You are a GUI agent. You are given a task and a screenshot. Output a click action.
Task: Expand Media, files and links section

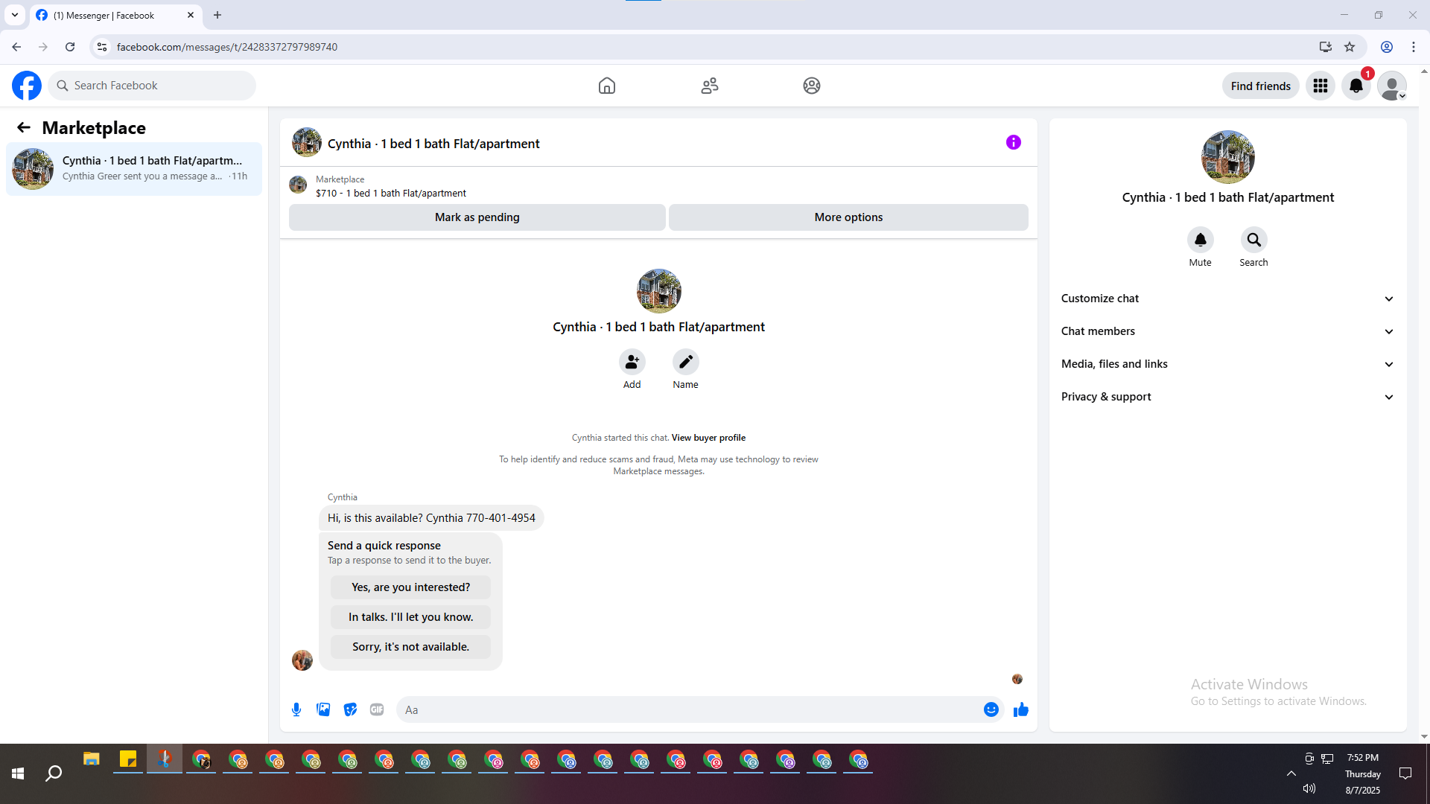(1227, 364)
